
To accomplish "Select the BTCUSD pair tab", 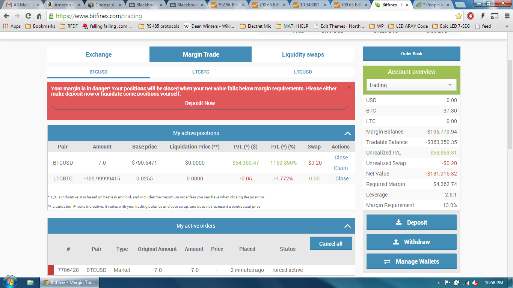I will coord(98,72).
